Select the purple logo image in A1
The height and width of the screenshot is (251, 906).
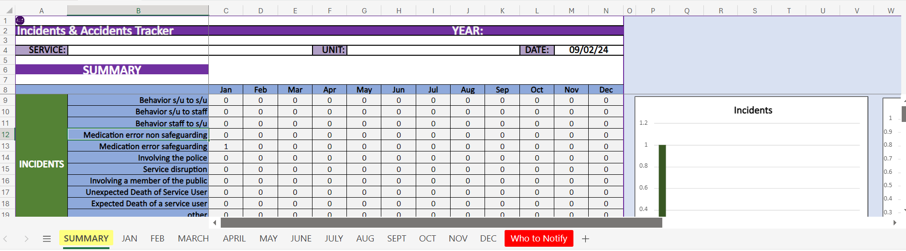(x=20, y=20)
